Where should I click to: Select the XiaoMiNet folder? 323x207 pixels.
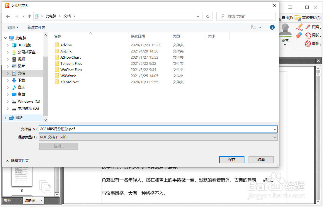pos(69,82)
